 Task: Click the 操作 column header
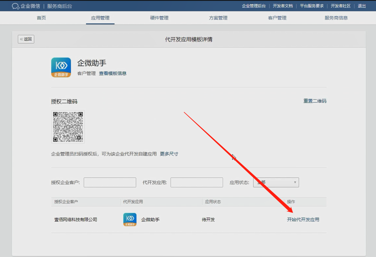291,202
